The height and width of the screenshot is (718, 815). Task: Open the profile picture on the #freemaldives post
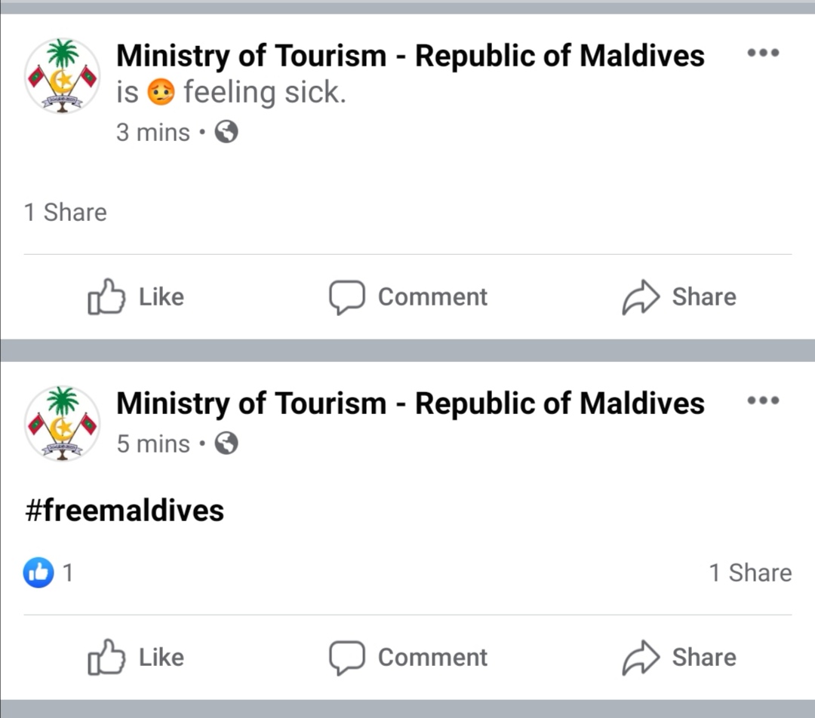click(x=62, y=423)
